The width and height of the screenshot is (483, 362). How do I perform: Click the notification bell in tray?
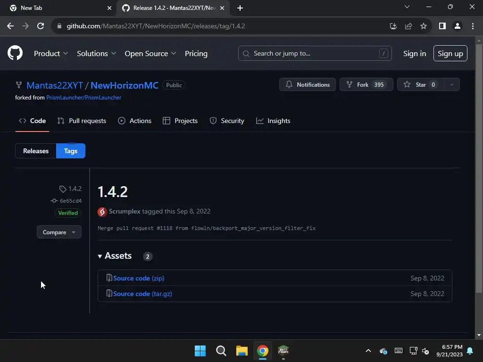pos(470,351)
